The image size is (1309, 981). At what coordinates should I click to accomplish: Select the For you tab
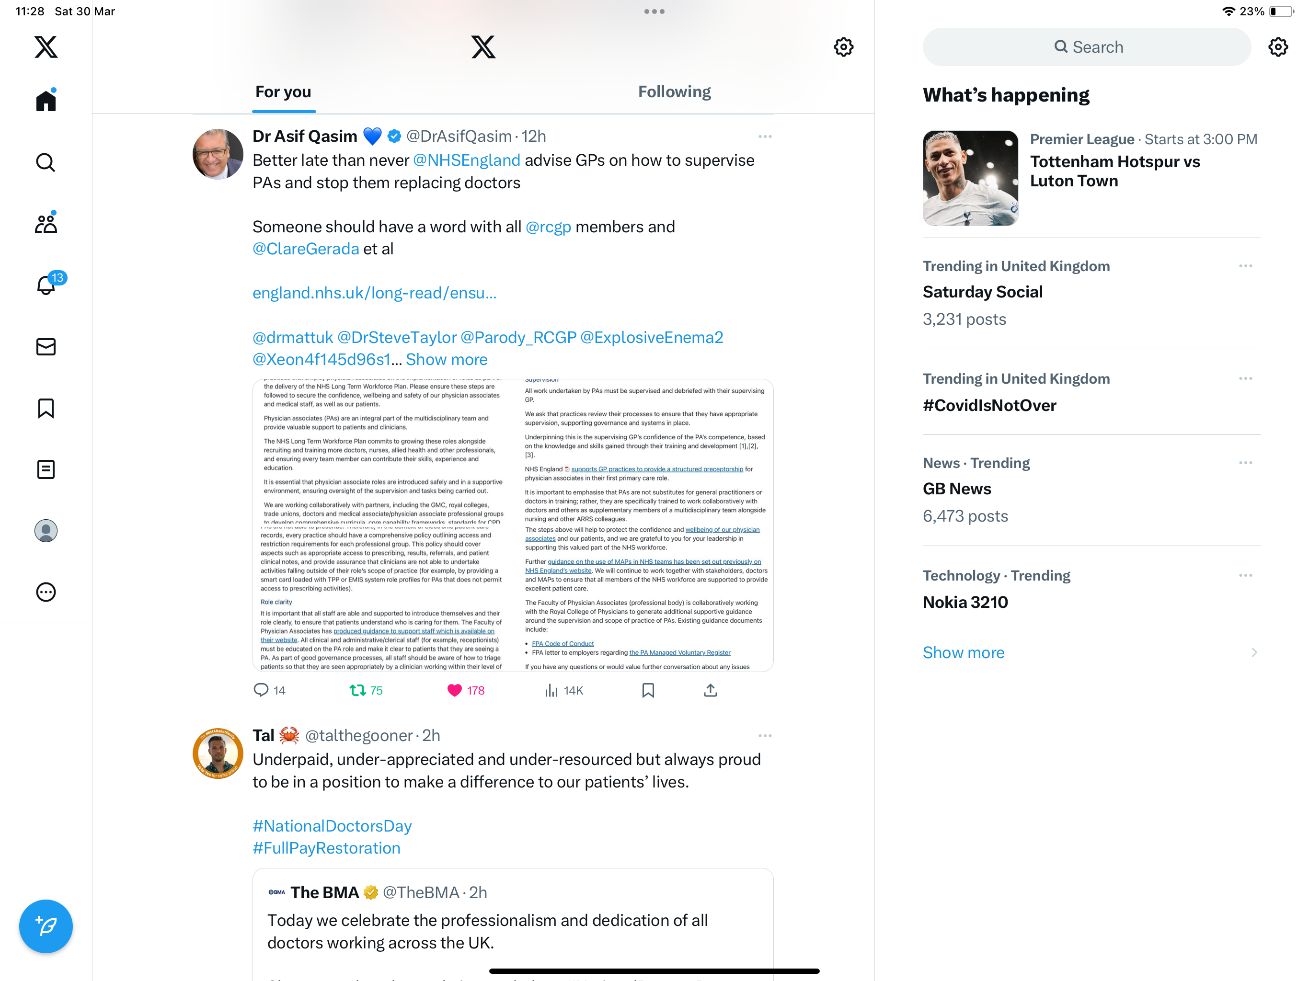tap(284, 91)
